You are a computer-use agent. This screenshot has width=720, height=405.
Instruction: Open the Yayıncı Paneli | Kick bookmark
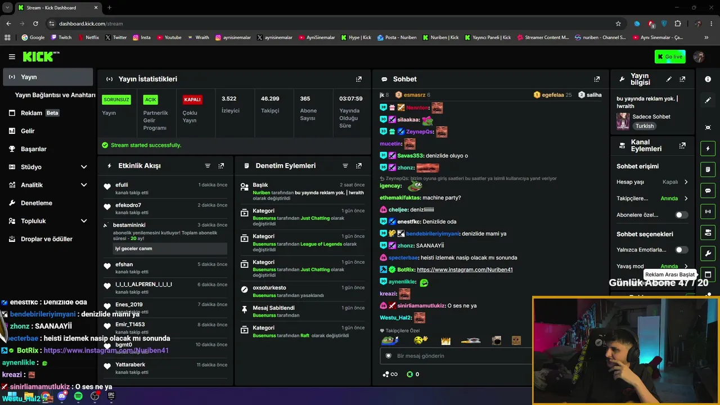pos(488,38)
